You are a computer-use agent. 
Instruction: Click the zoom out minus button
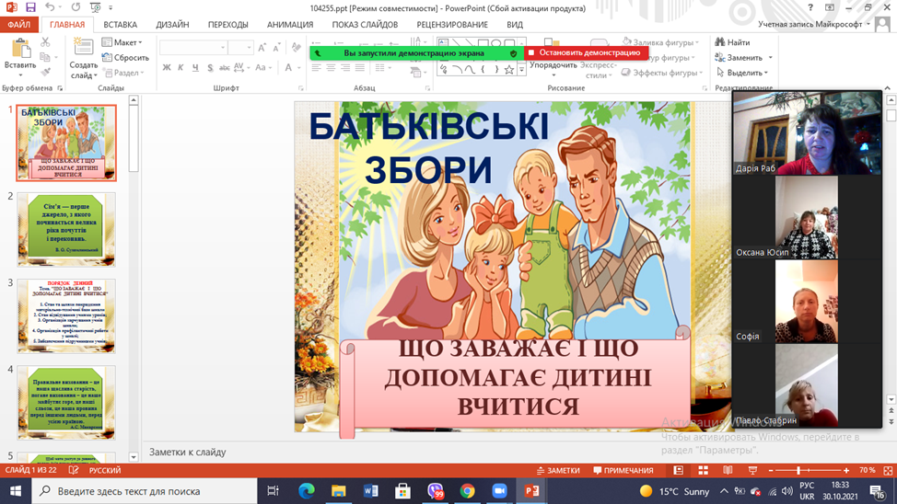point(771,470)
